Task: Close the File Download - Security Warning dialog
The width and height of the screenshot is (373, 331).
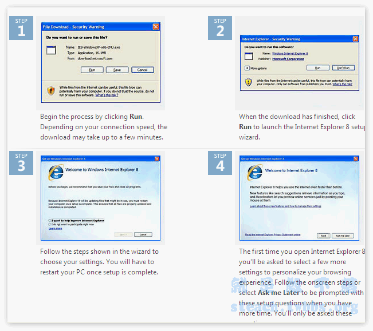Action: 156,26
